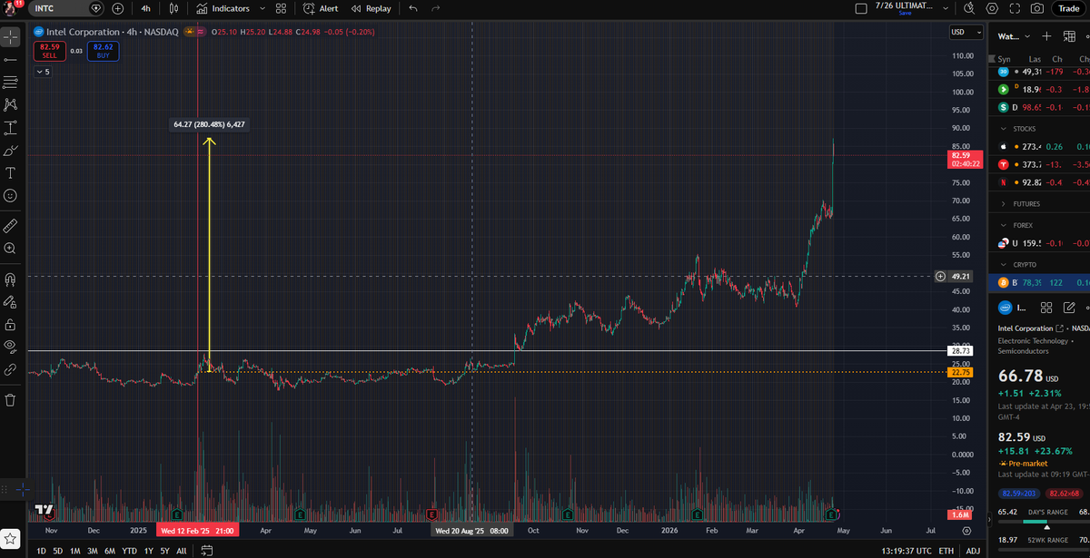The image size is (1090, 558).
Task: Toggle magnet mode for drawings
Action: [x=11, y=279]
